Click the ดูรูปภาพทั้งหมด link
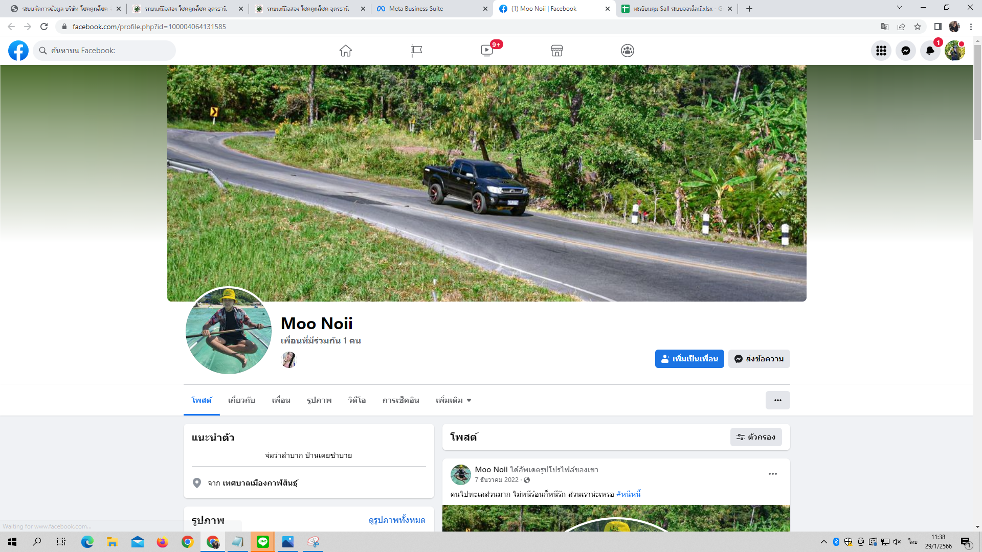This screenshot has height=552, width=982. (x=396, y=520)
